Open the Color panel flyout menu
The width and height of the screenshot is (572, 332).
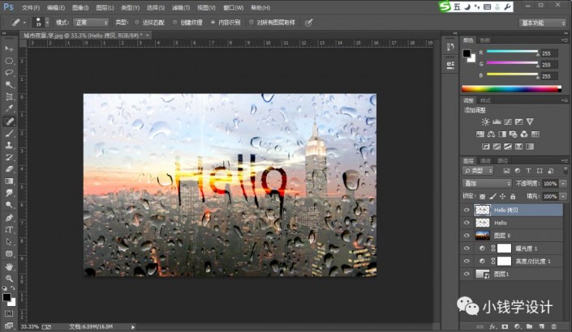click(x=565, y=40)
